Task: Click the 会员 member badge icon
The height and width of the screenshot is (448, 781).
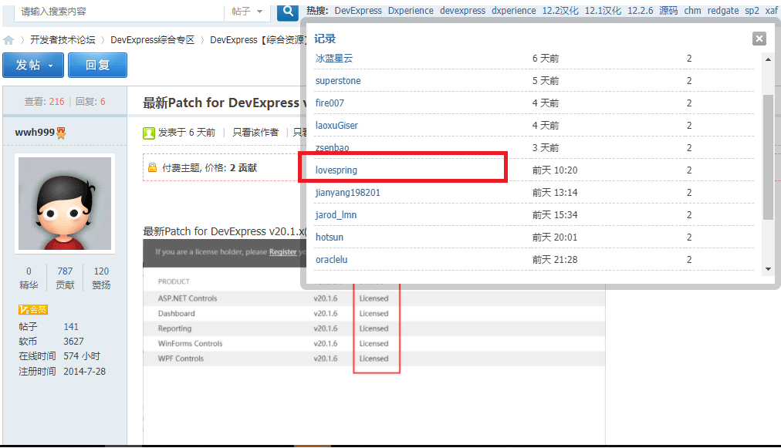Action: pos(33,310)
